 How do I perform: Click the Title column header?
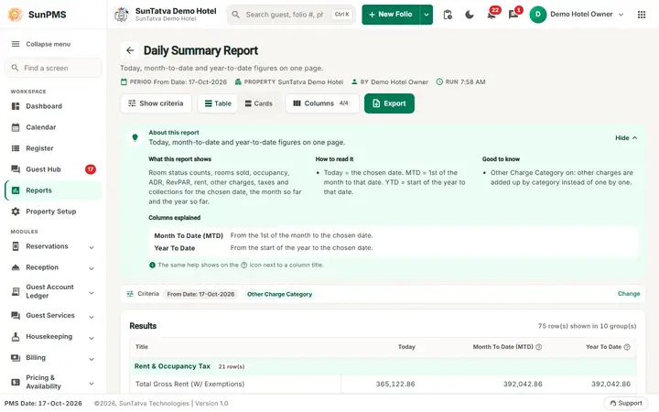pyautogui.click(x=142, y=347)
